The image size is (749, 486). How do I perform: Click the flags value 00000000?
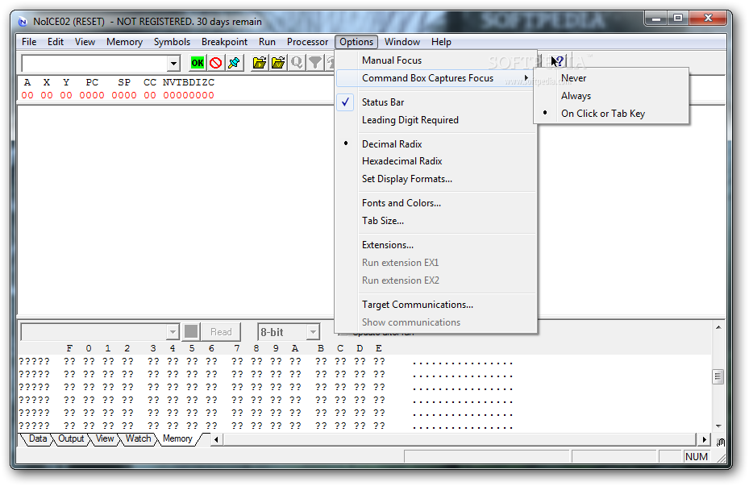click(x=189, y=95)
